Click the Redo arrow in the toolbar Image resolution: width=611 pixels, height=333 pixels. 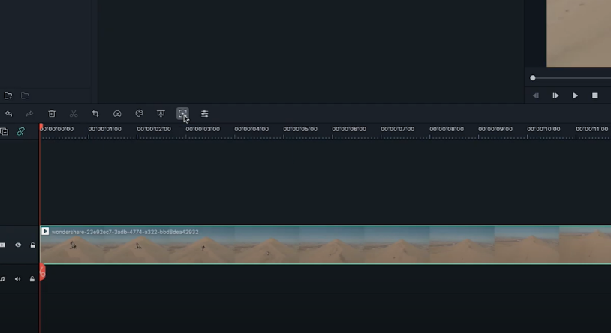coord(30,114)
